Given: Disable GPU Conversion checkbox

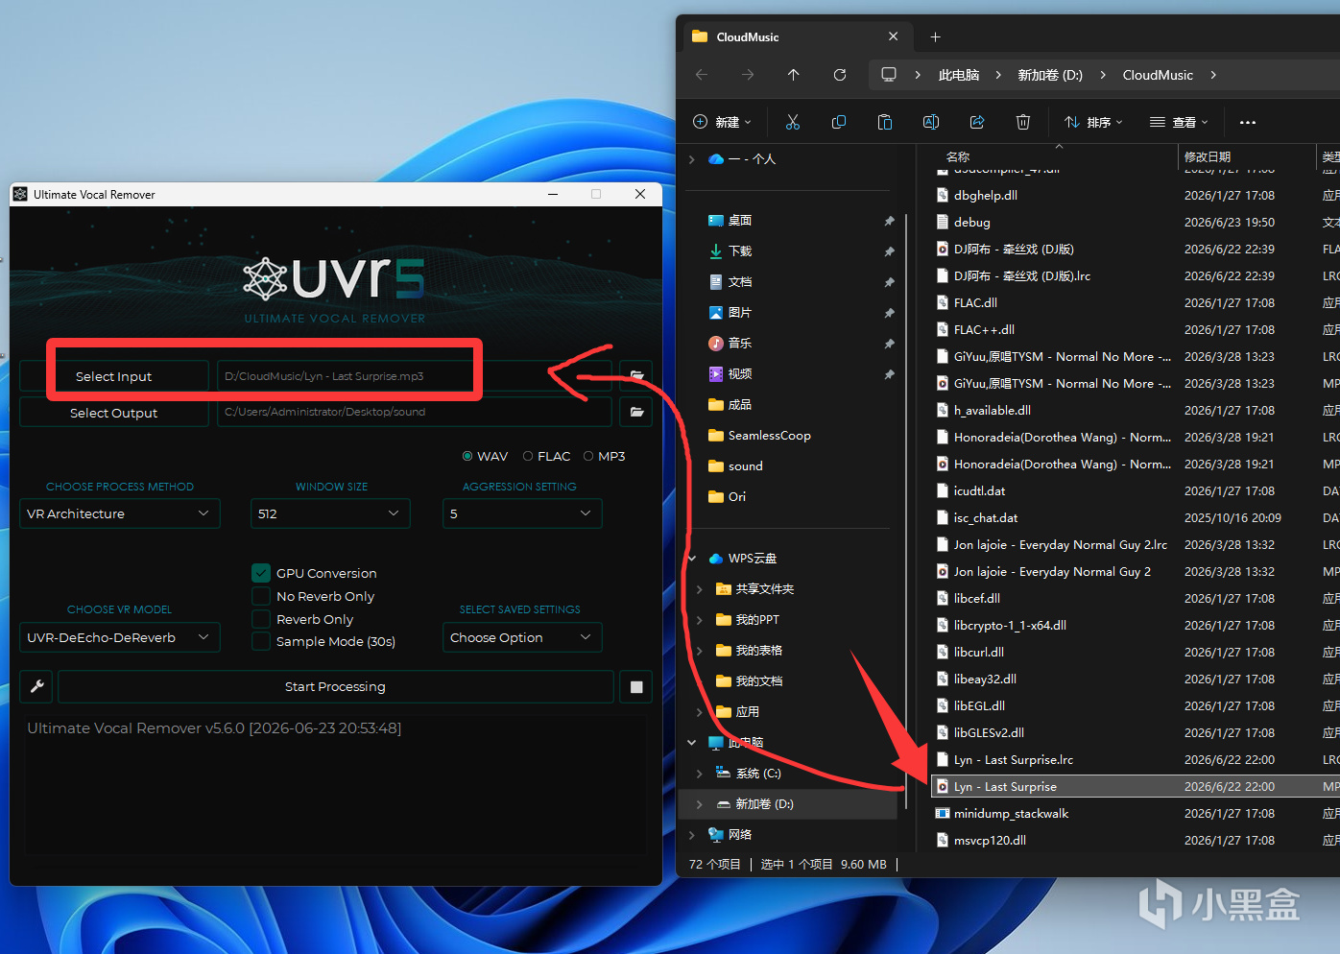Looking at the screenshot, I should click(x=261, y=573).
